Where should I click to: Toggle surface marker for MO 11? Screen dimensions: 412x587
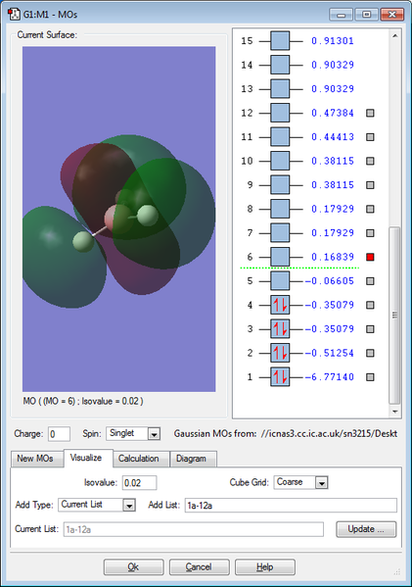pyautogui.click(x=370, y=136)
